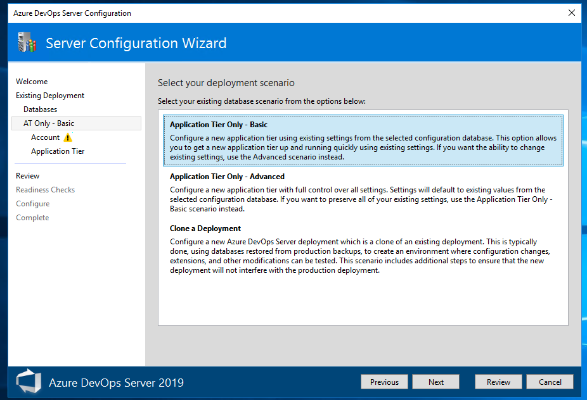Open the Account step in sidebar
This screenshot has width=587, height=400.
click(x=45, y=137)
